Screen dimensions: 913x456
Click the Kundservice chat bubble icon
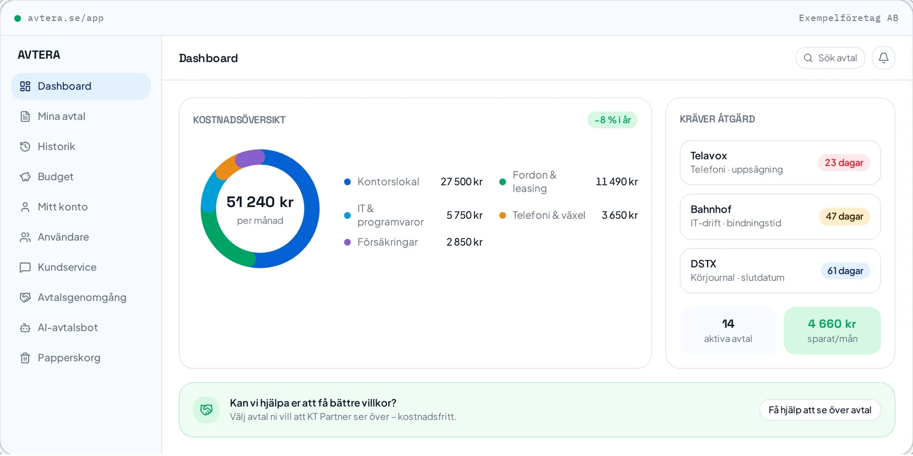click(x=25, y=267)
